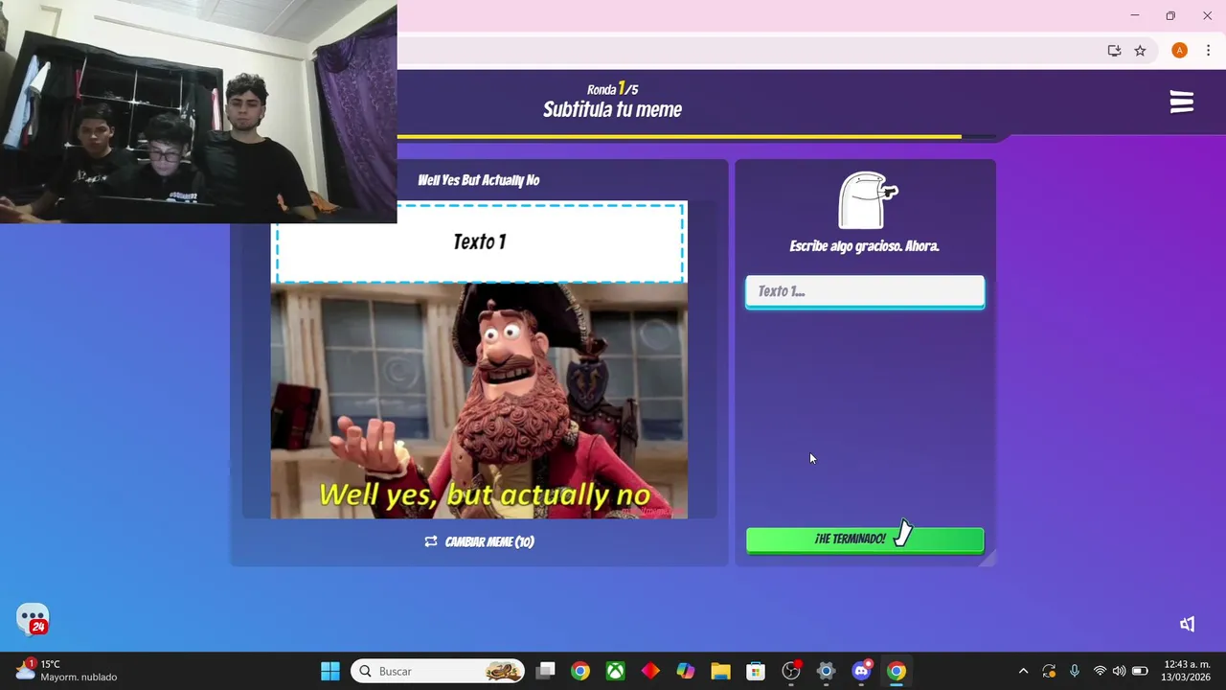Screen dimensions: 1226x690
Task: Open the clock showing 12:43 a. m.
Action: click(1186, 671)
